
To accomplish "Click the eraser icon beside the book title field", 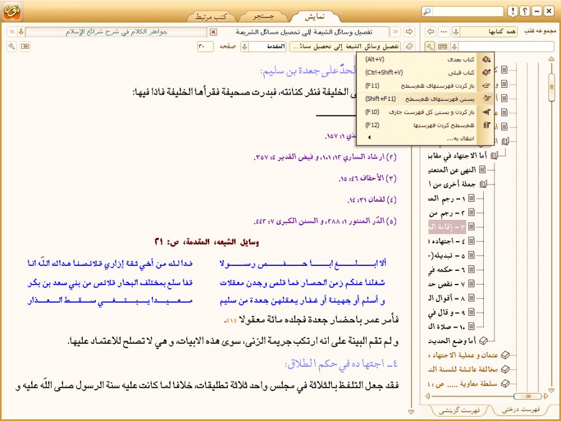I will pyautogui.click(x=410, y=47).
